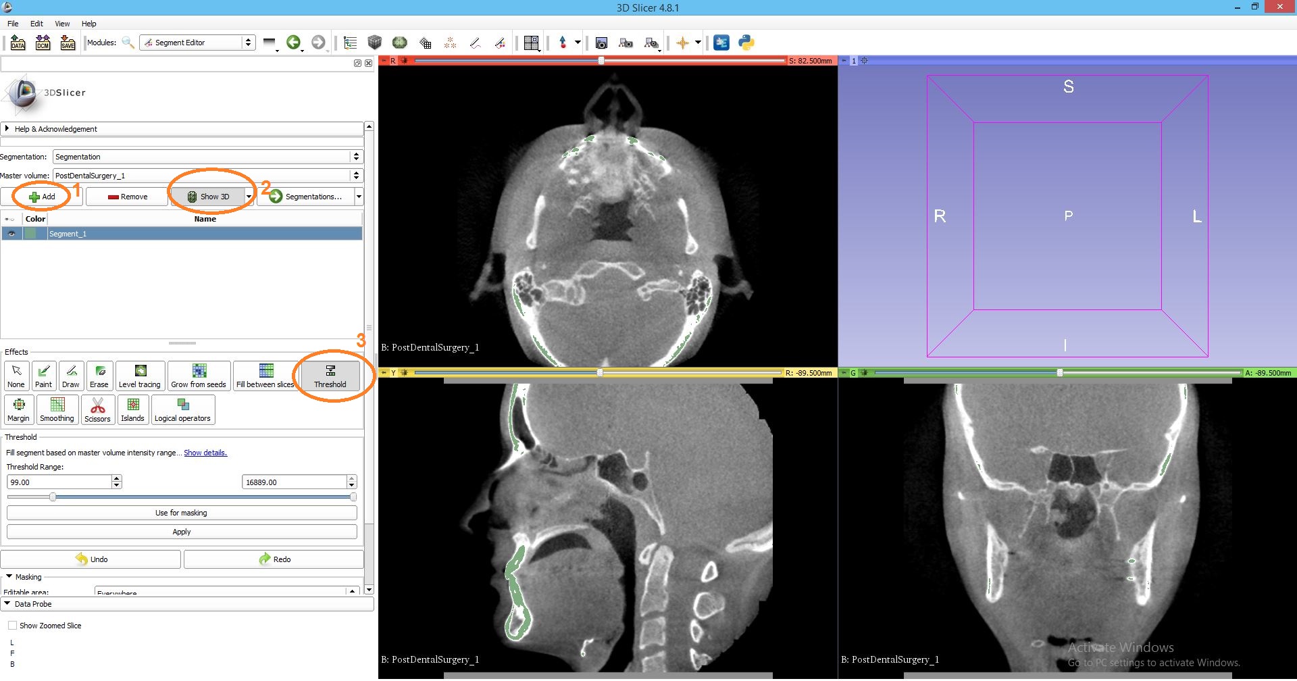Collapse the Masking section
Image resolution: width=1297 pixels, height=681 pixels.
(9, 577)
